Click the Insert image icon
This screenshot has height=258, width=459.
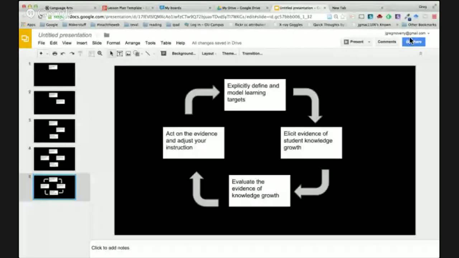tap(128, 53)
